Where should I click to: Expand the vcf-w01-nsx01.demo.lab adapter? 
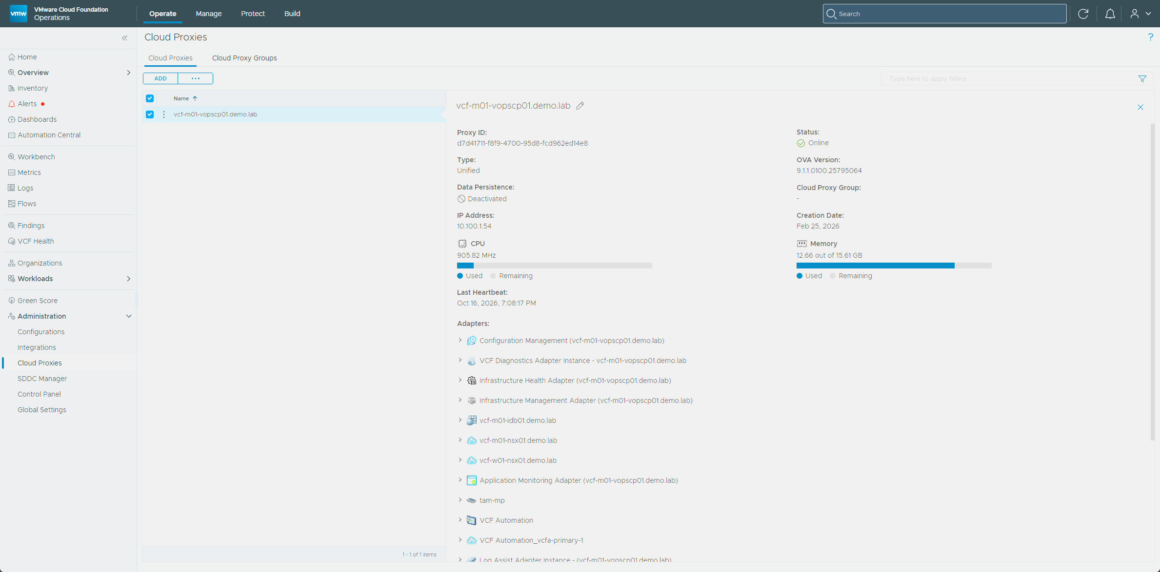point(460,460)
